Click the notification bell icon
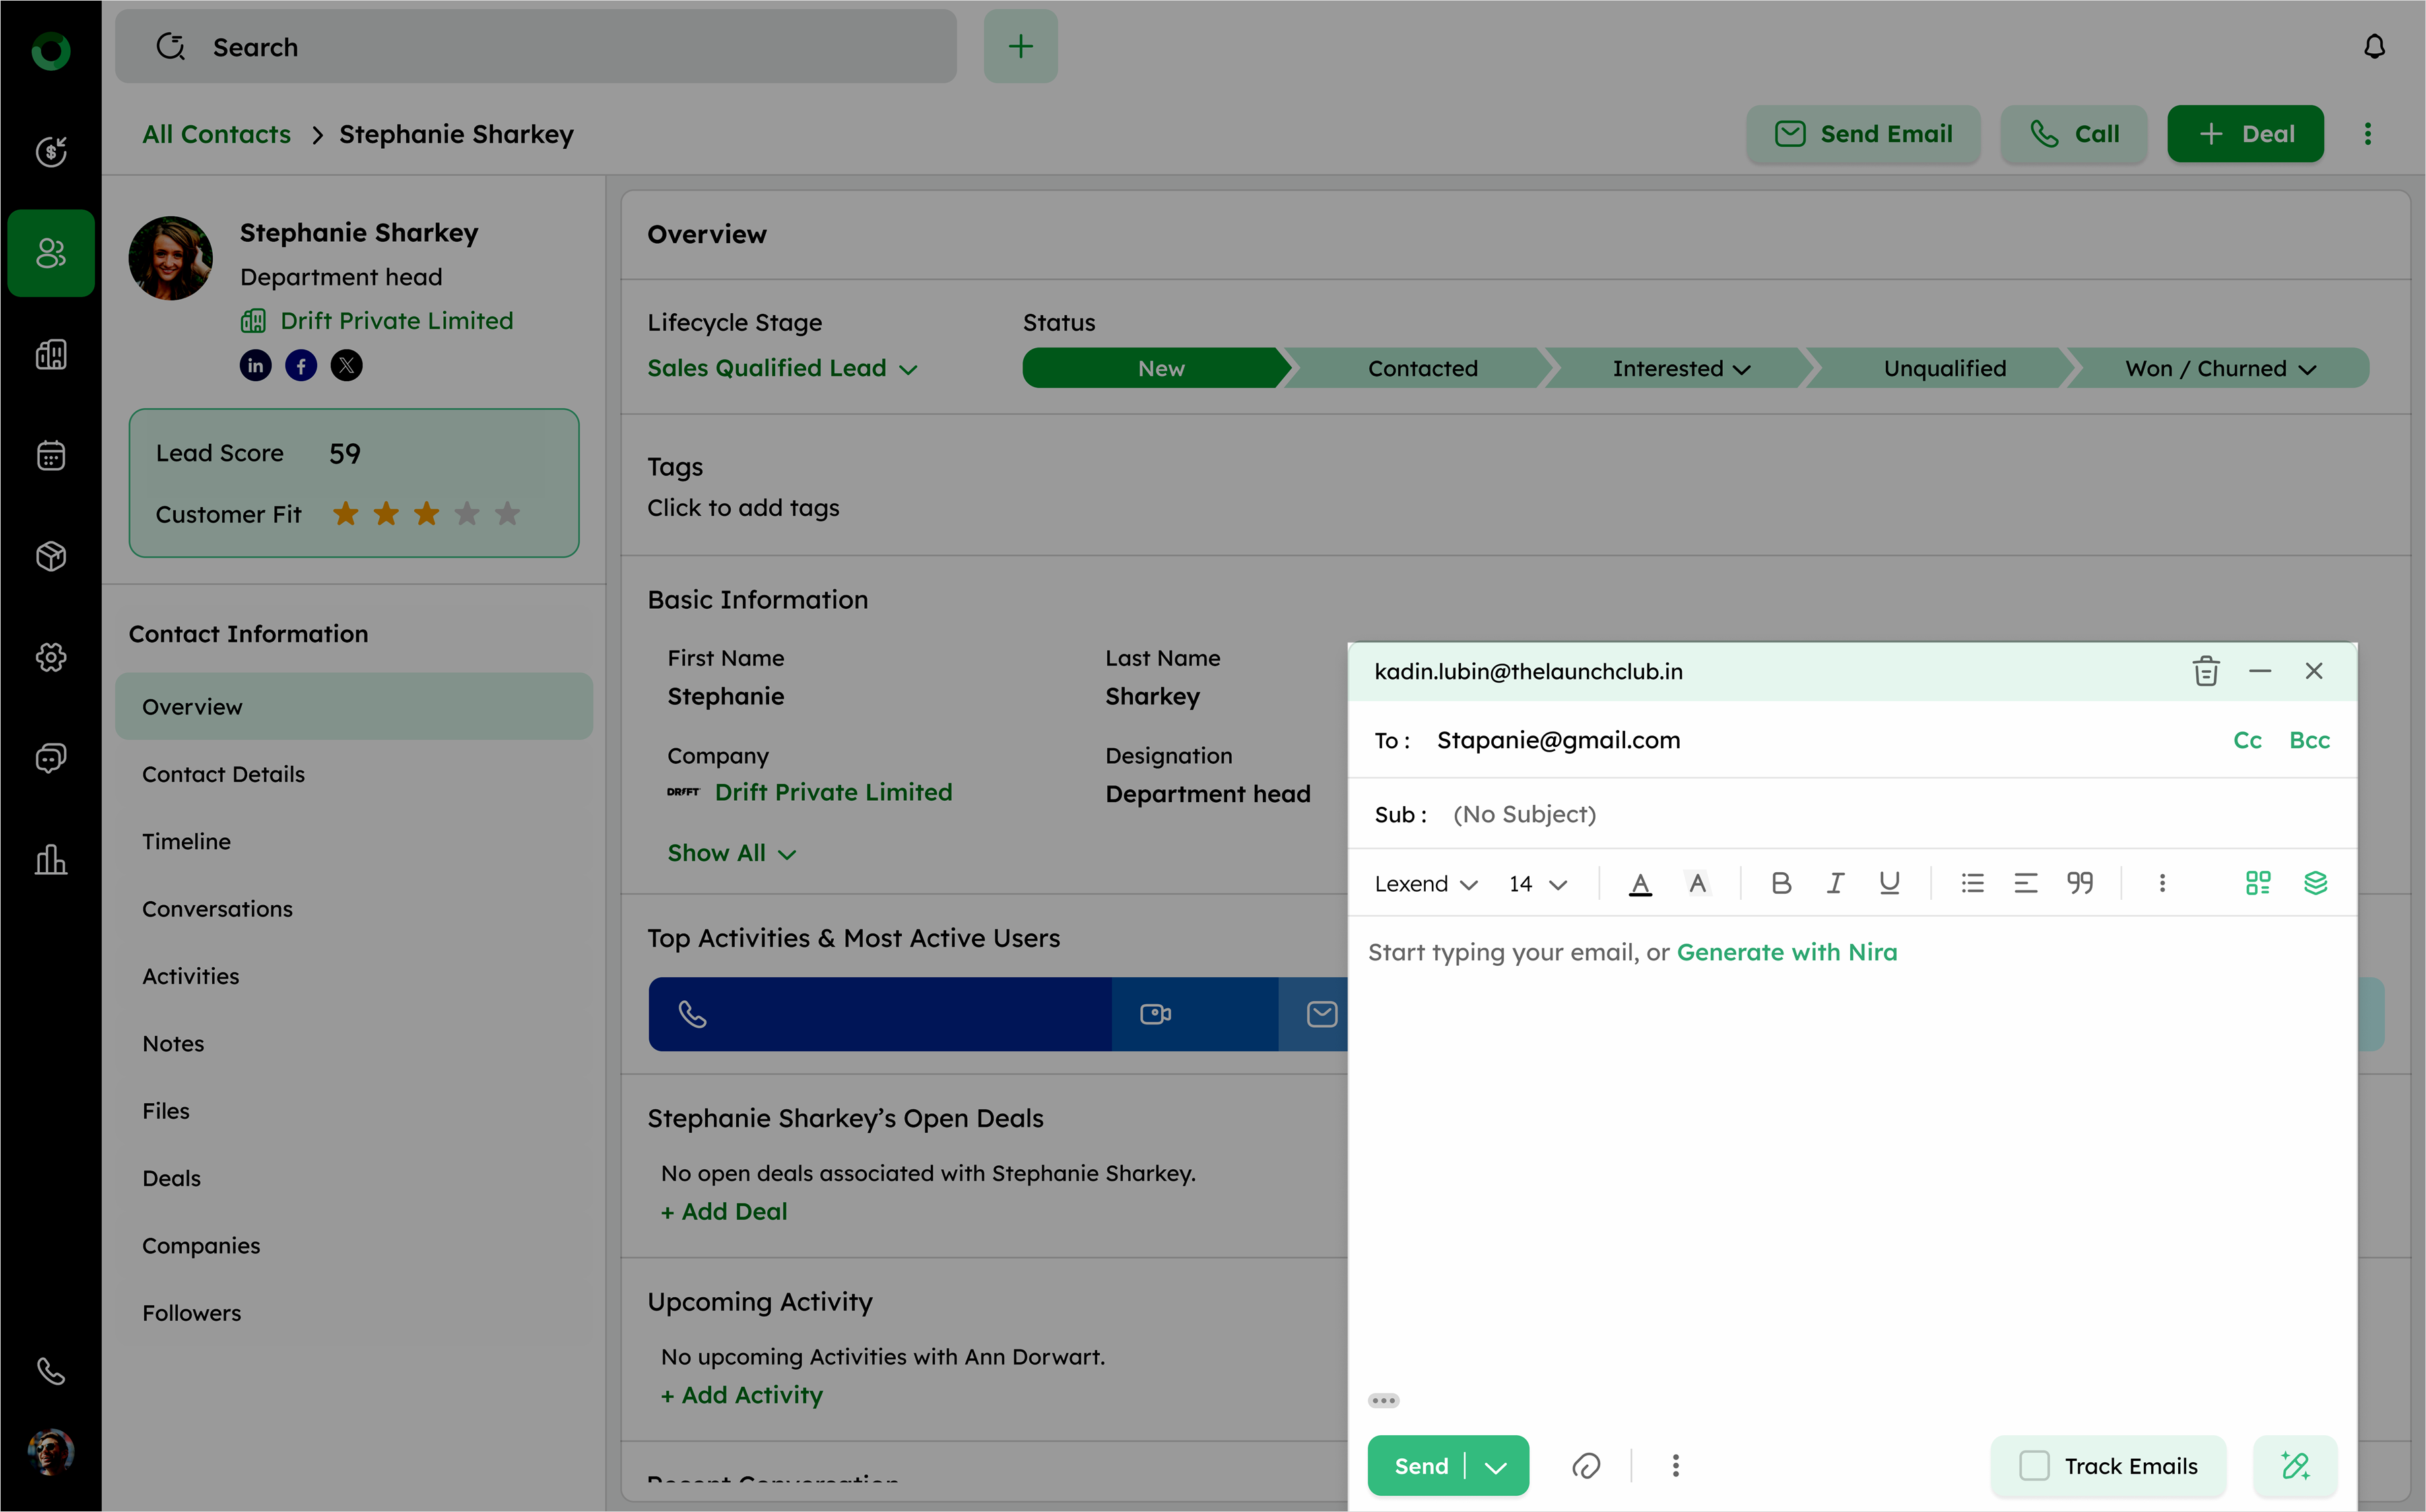 coord(2374,47)
